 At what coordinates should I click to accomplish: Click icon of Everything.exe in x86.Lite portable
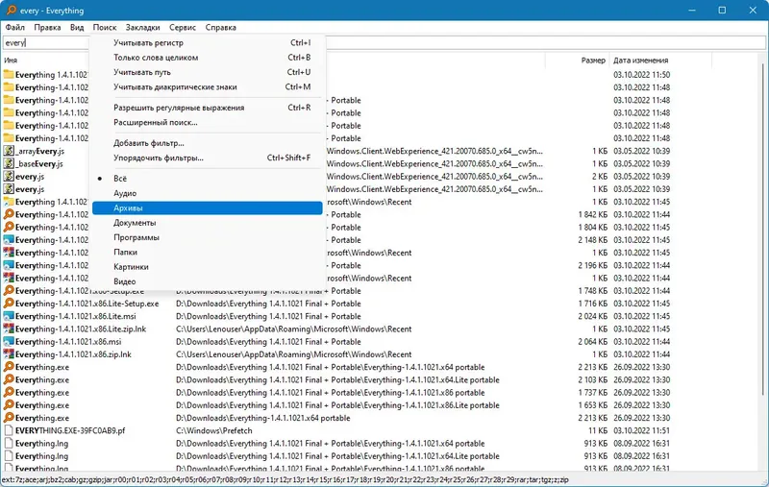click(9, 405)
